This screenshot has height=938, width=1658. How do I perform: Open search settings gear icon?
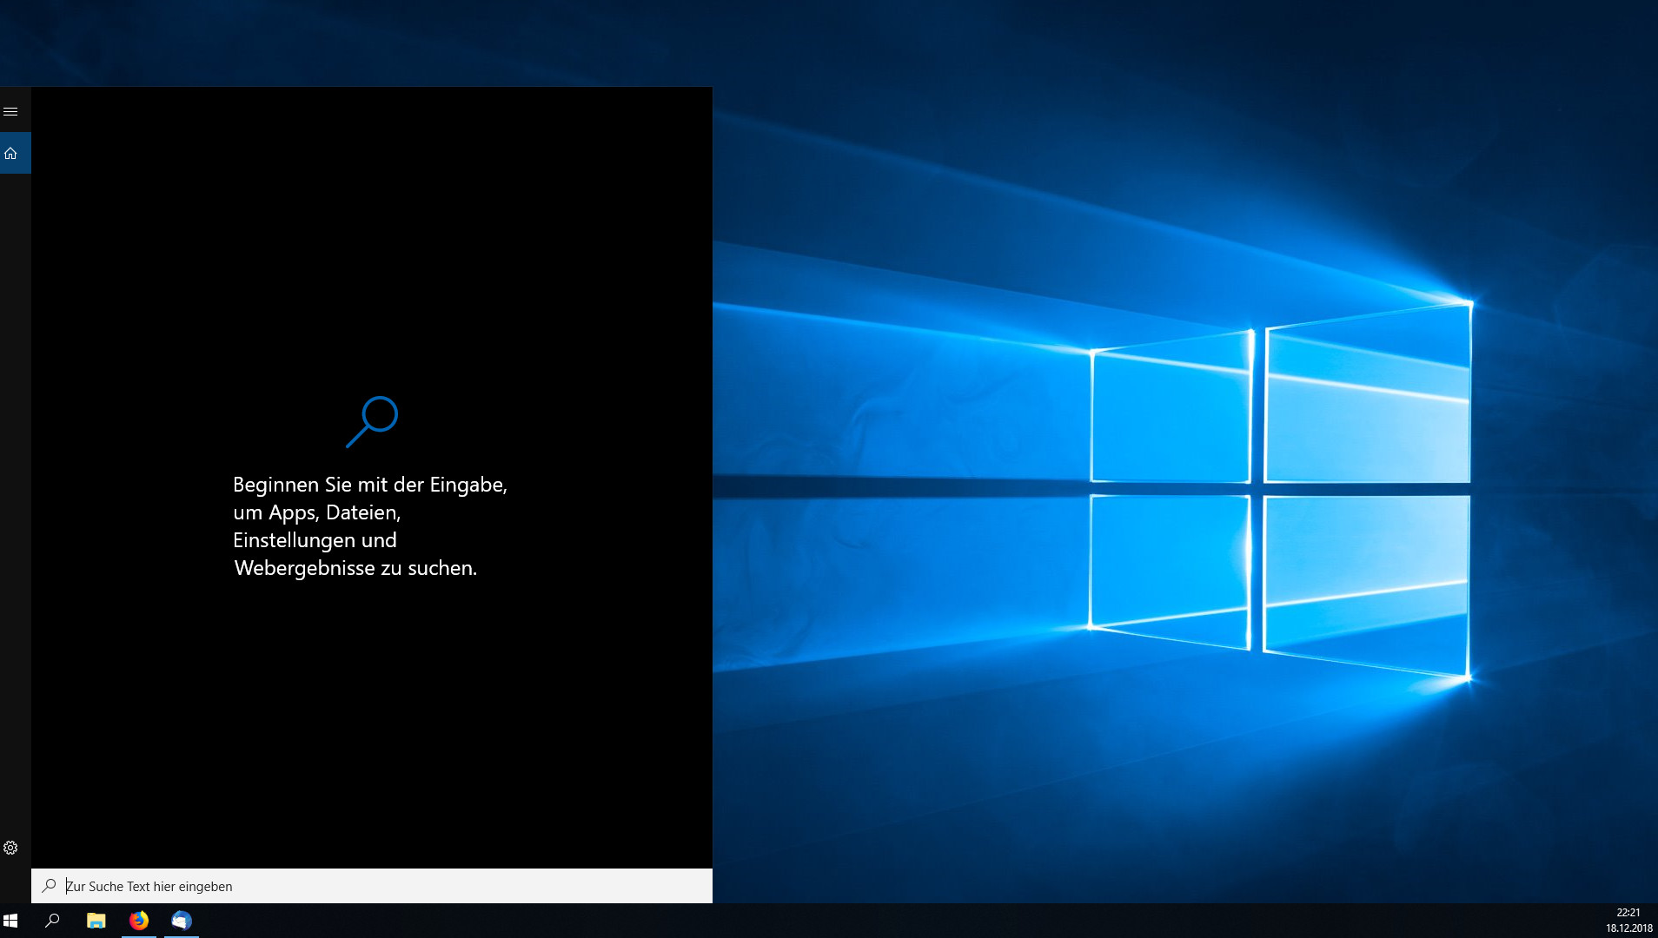click(10, 848)
